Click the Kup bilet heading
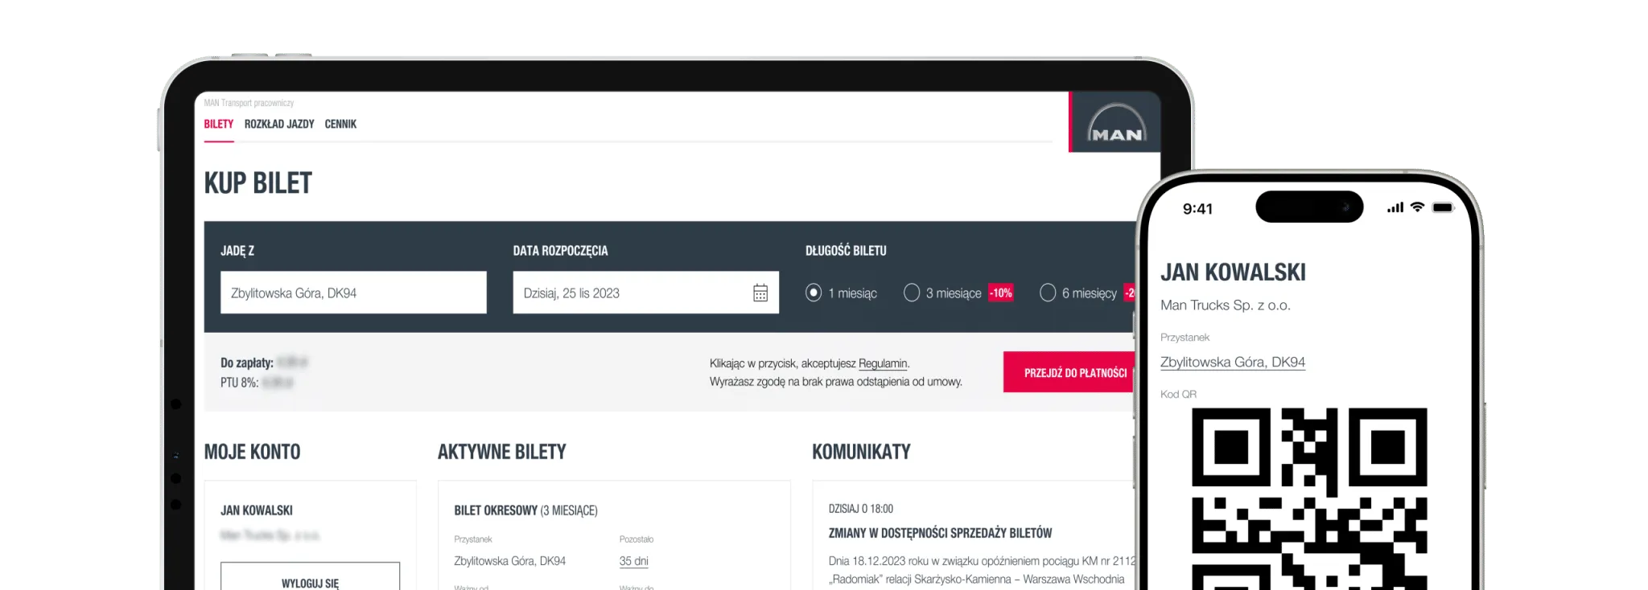The height and width of the screenshot is (590, 1648). (257, 183)
